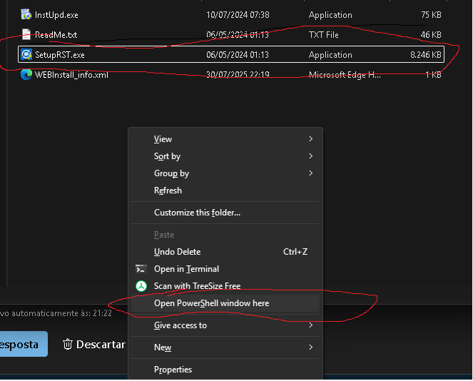Image resolution: width=473 pixels, height=381 pixels.
Task: Click the Ctrl+Z shortcut label
Action: coord(295,252)
